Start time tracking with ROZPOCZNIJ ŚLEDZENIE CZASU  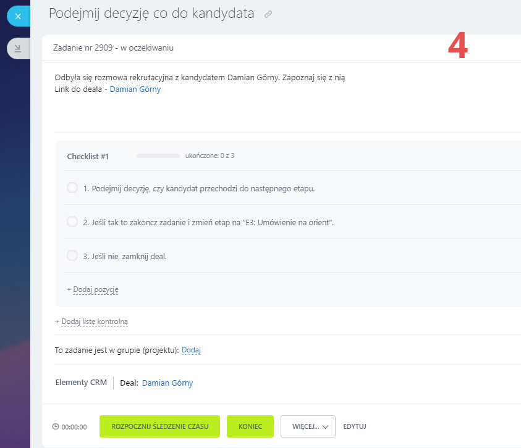click(x=159, y=426)
